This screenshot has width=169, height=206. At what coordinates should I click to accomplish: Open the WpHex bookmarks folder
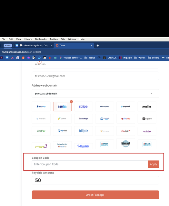[x=140, y=58]
